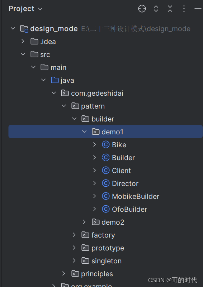203x287 pixels.
Task: Click the Collapse All icon in toolbar
Action: pos(170,9)
